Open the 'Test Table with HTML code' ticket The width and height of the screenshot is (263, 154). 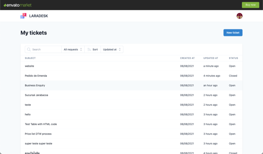[41, 124]
